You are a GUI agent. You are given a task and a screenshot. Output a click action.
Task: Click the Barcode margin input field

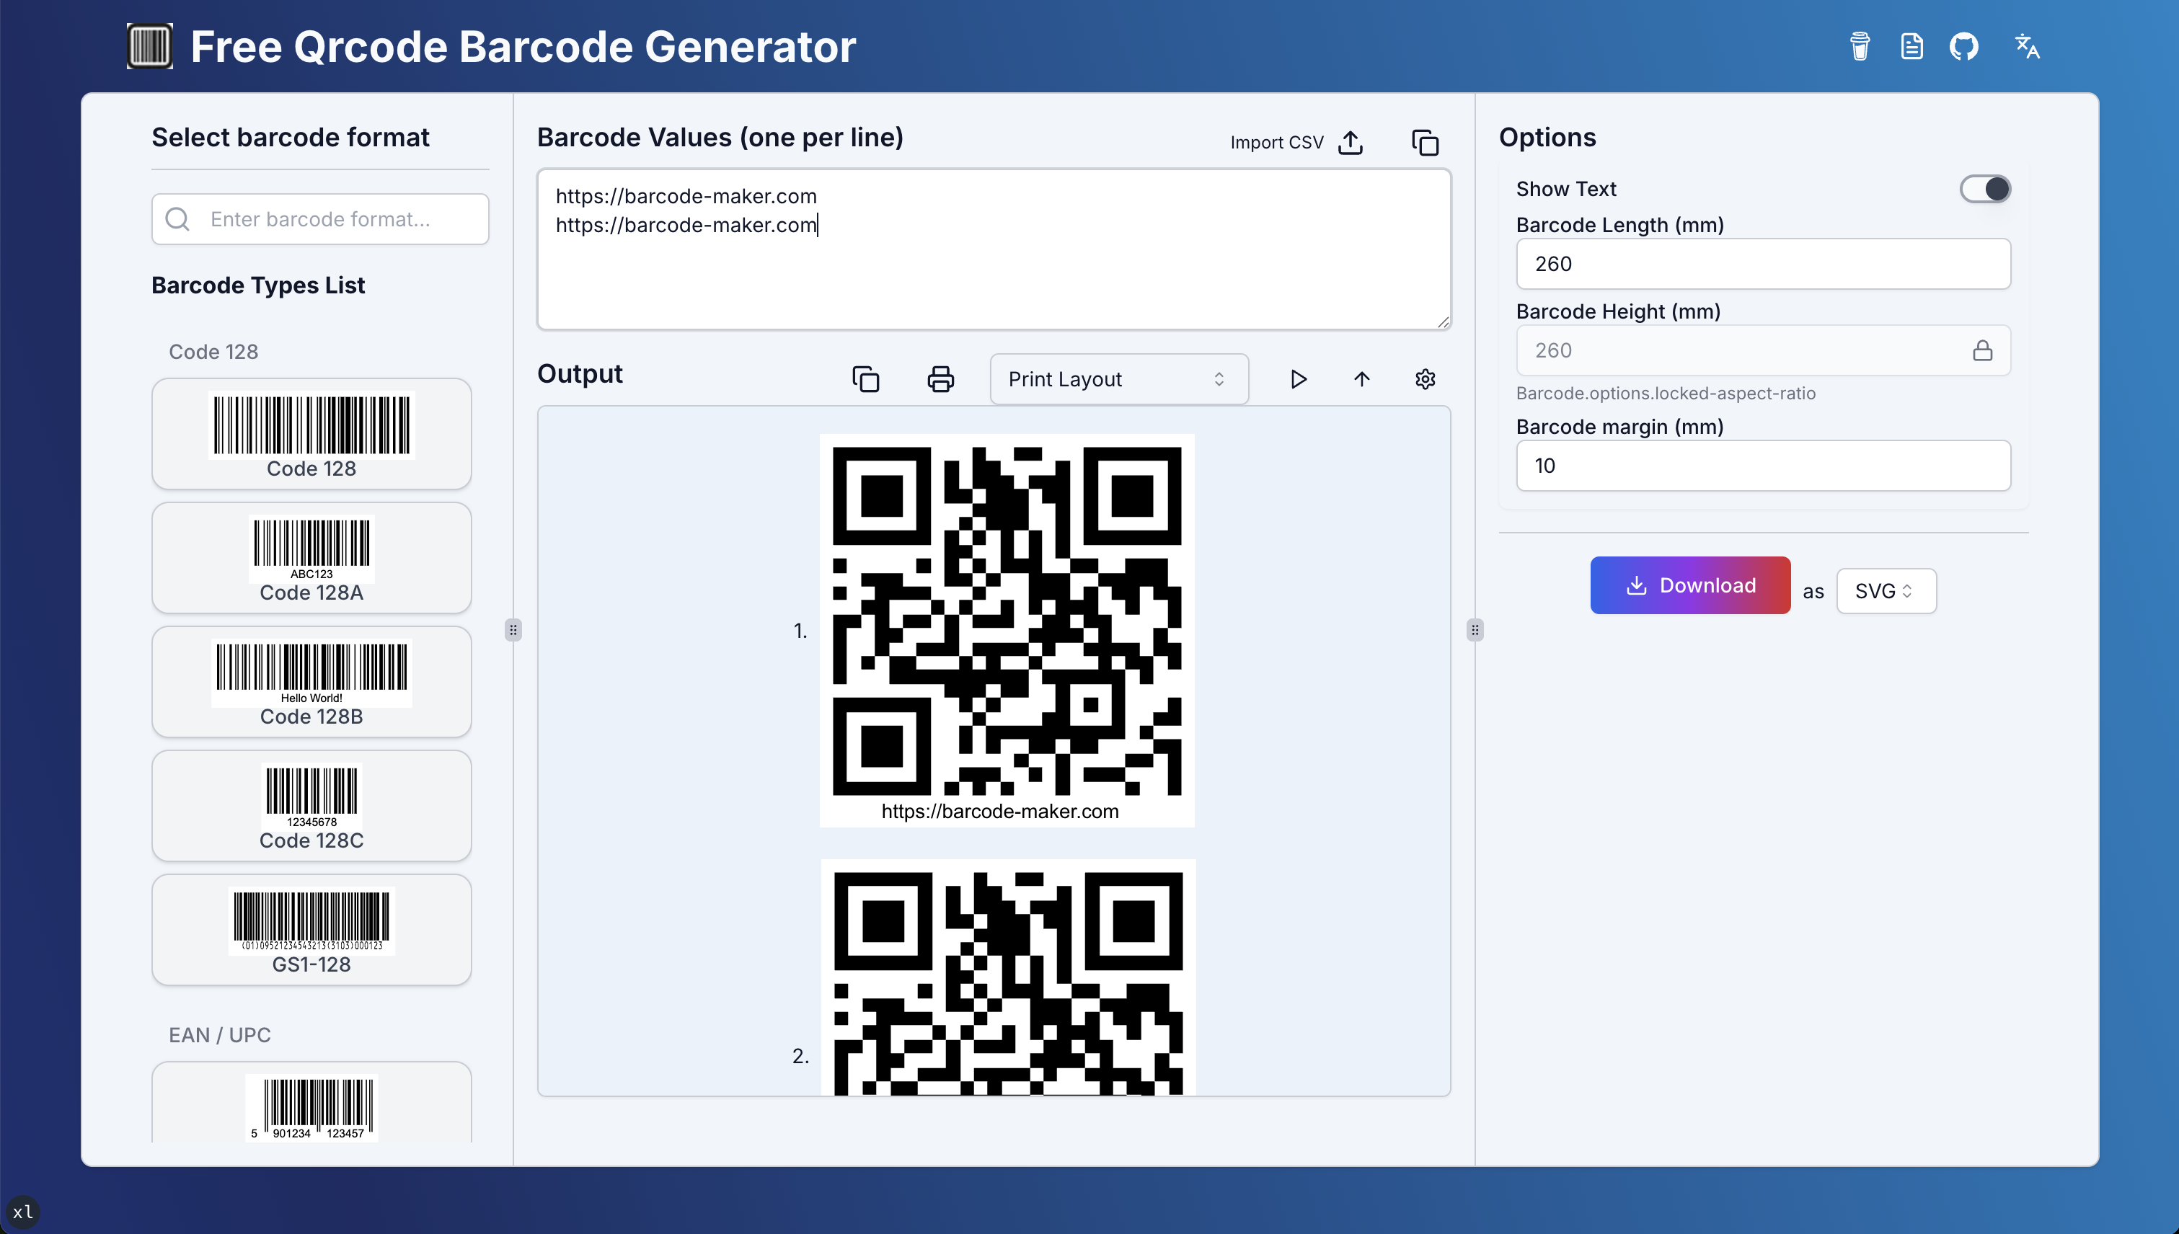coord(1763,466)
